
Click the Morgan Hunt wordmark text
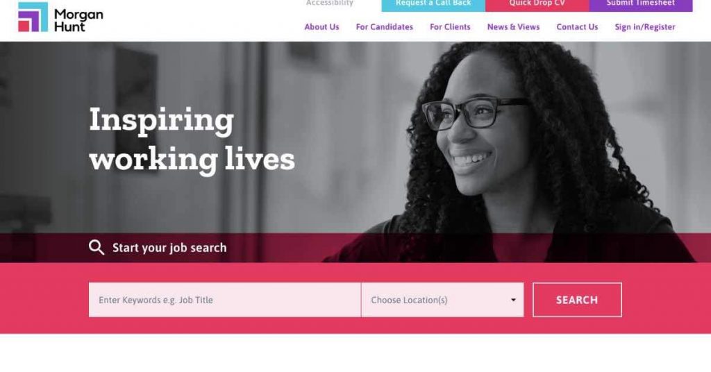tap(78, 21)
